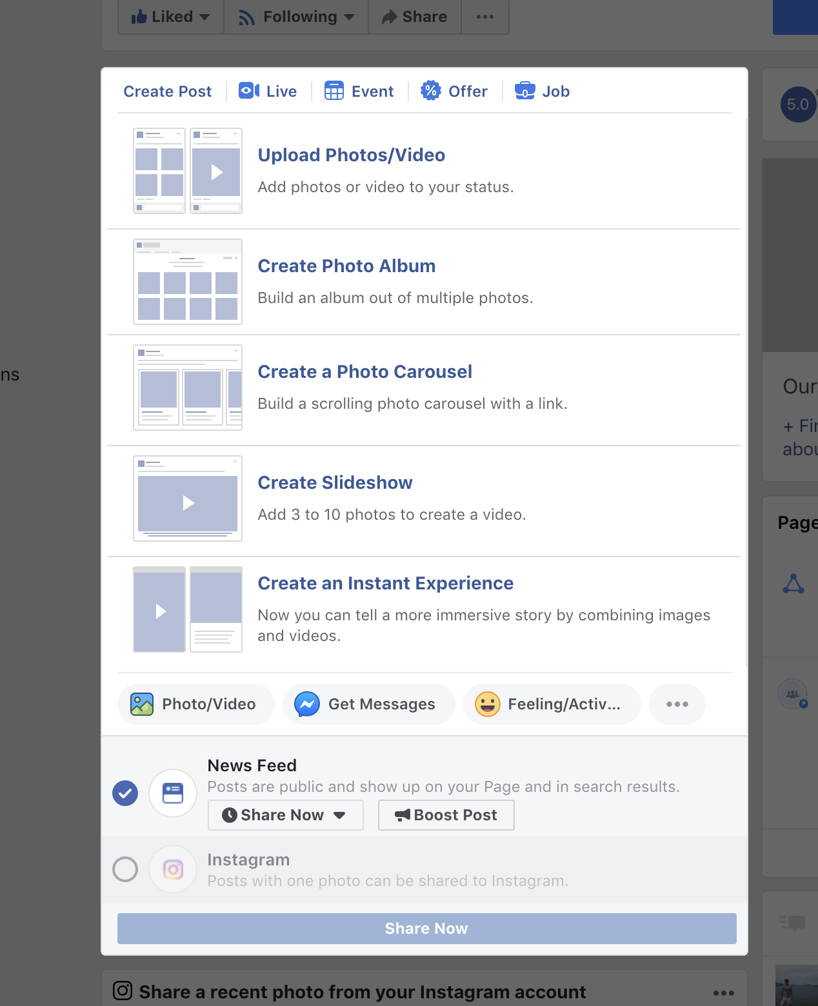Click 'Build a scrolling photo carousel with a link.'
818x1006 pixels.
point(413,404)
